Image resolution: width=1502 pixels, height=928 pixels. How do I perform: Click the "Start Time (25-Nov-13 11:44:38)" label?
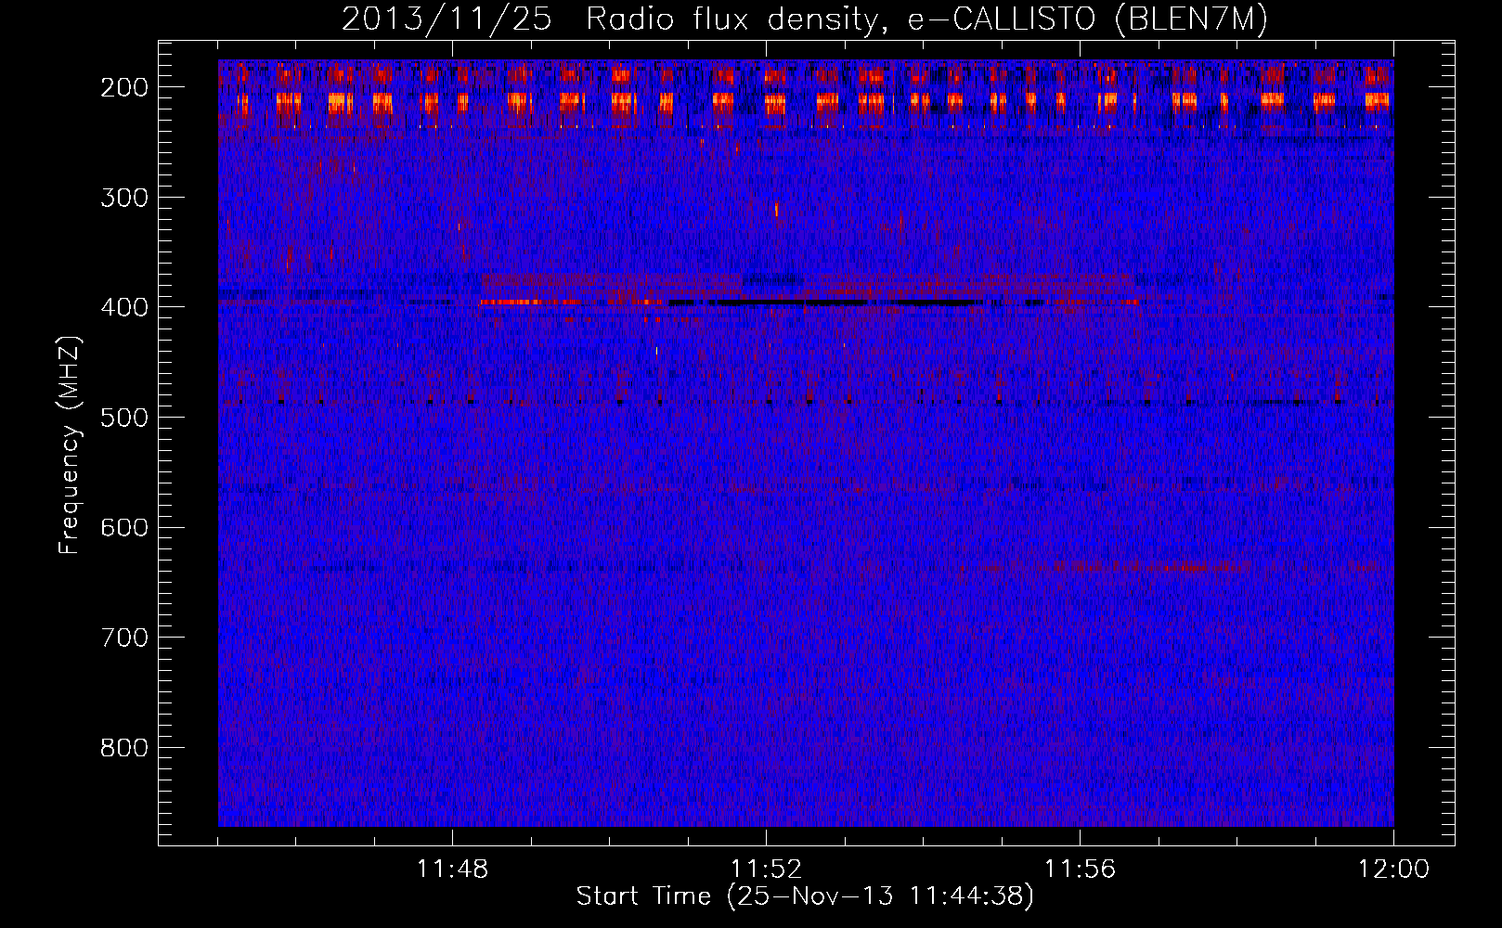pos(805,896)
